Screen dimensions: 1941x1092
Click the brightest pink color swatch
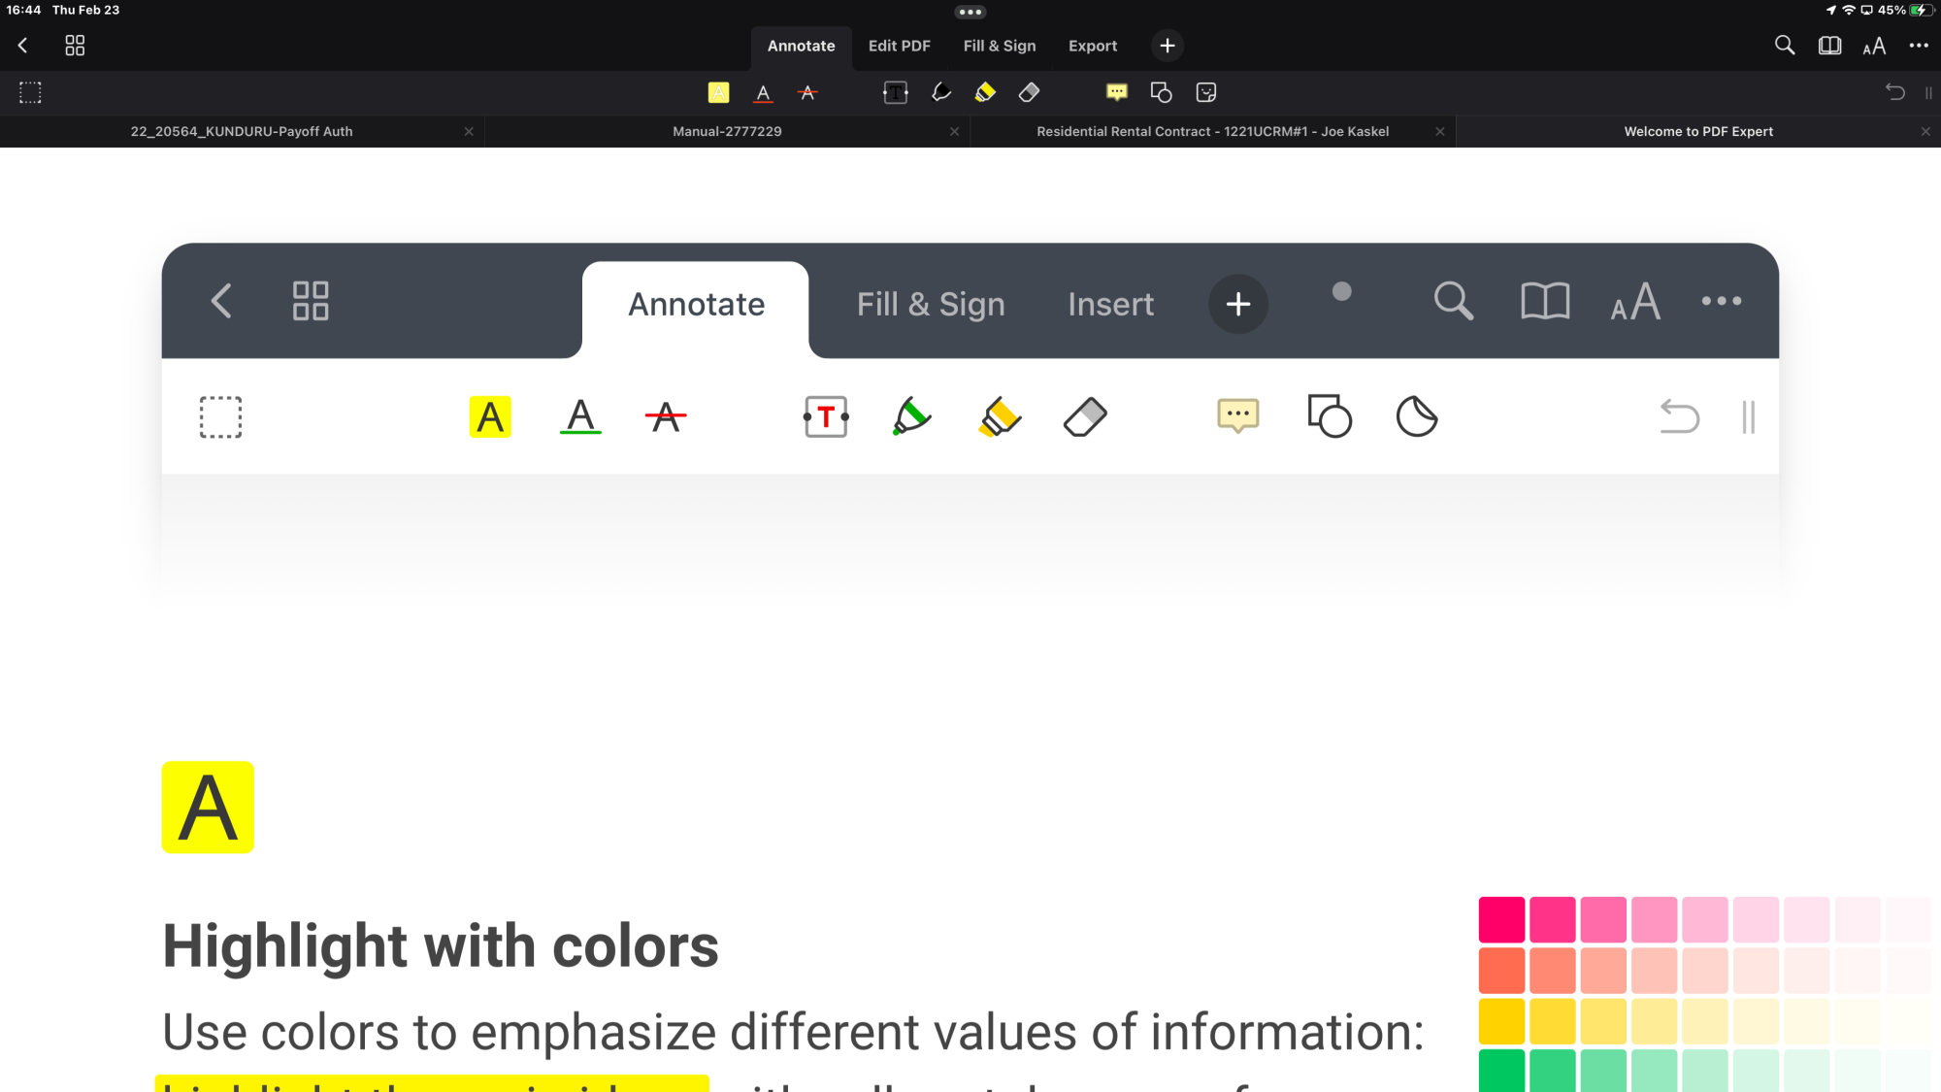point(1501,919)
